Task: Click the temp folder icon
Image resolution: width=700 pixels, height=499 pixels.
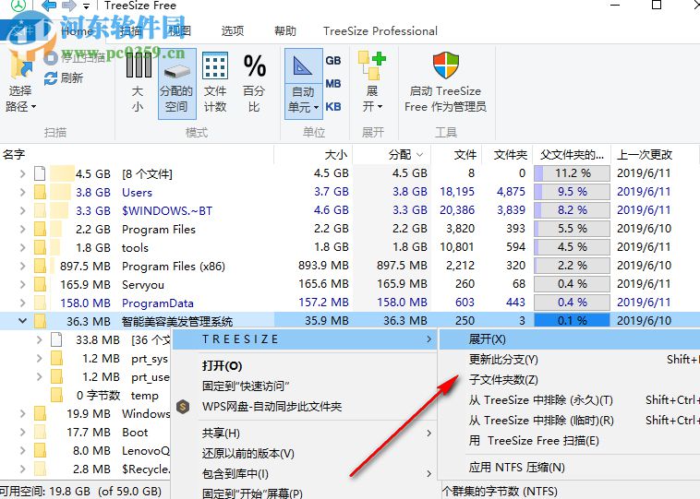Action: (56, 395)
